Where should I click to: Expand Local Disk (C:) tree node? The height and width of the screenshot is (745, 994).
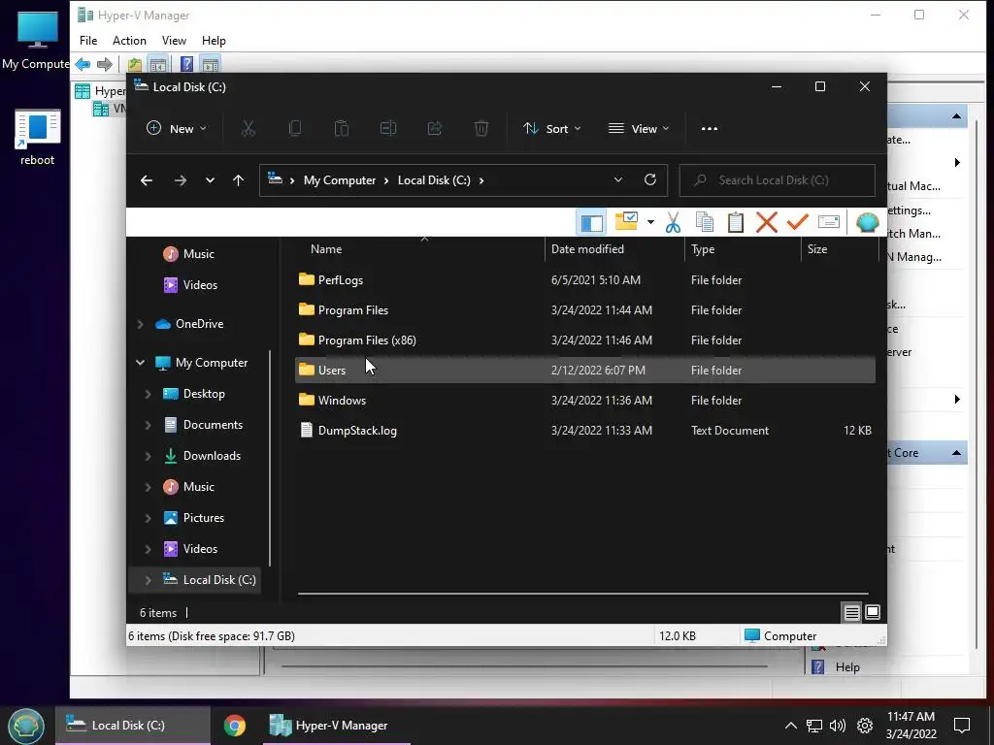148,580
